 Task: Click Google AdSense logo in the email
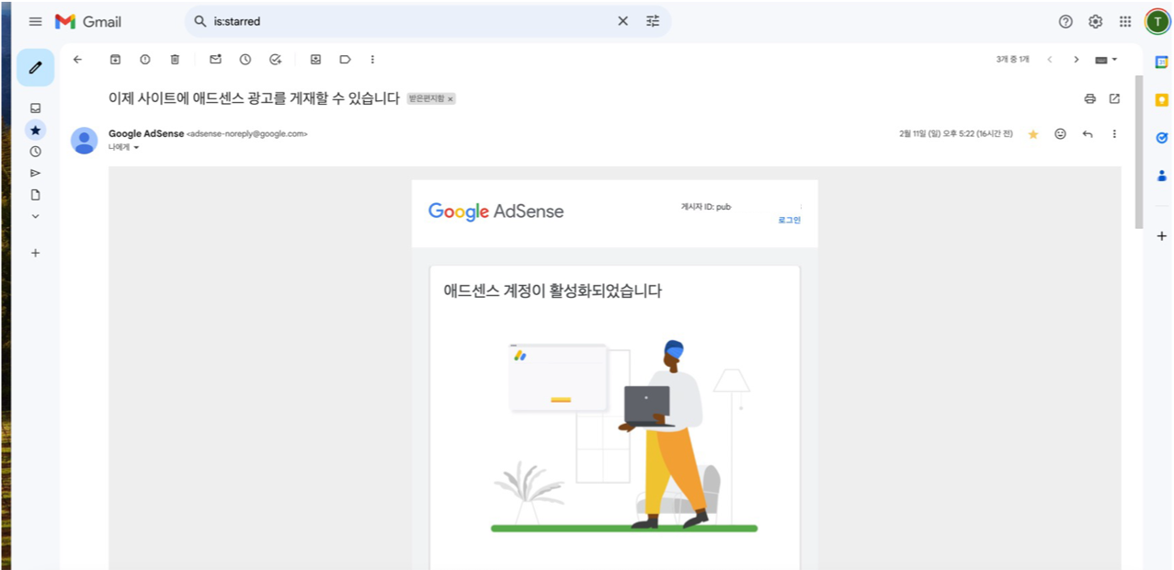(496, 211)
